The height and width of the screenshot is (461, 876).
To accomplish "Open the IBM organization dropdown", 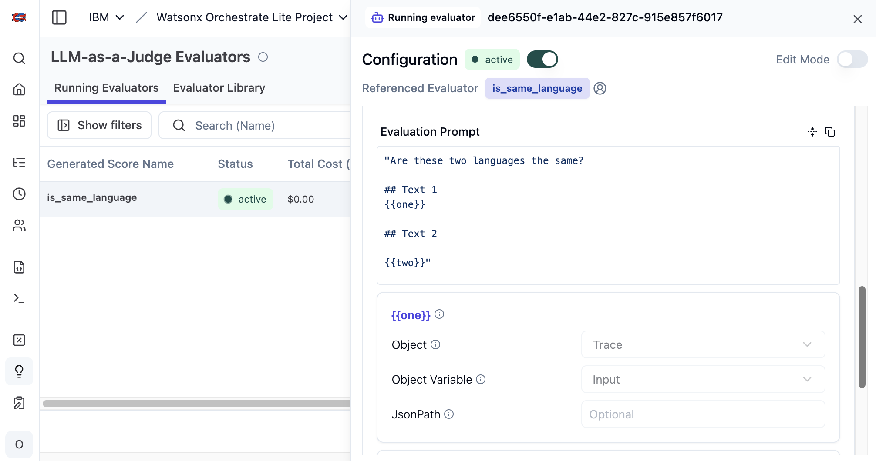I will coord(106,17).
